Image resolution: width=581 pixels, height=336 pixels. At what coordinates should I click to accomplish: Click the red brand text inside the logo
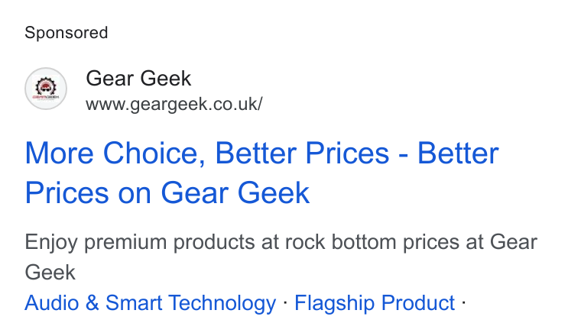(x=46, y=97)
